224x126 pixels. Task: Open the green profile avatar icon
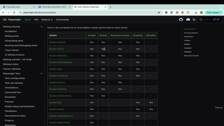[x=201, y=13]
